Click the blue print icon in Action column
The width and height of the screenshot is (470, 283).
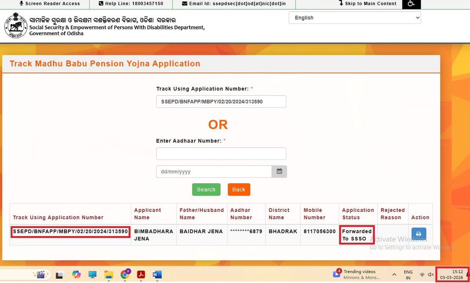click(419, 234)
